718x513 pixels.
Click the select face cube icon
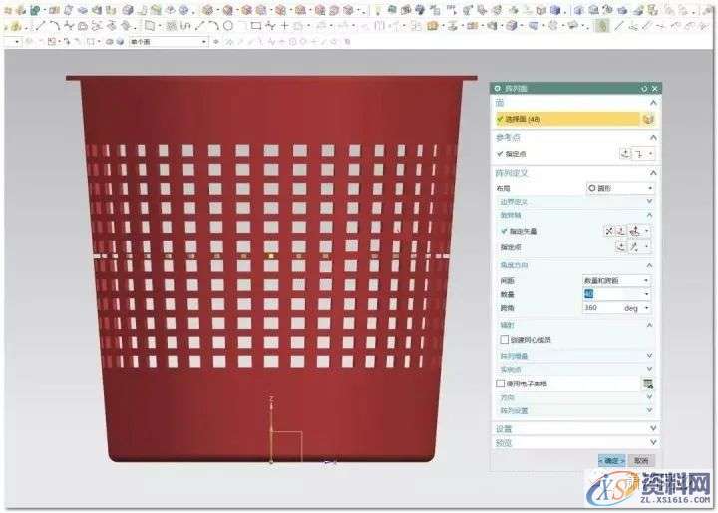click(x=648, y=119)
